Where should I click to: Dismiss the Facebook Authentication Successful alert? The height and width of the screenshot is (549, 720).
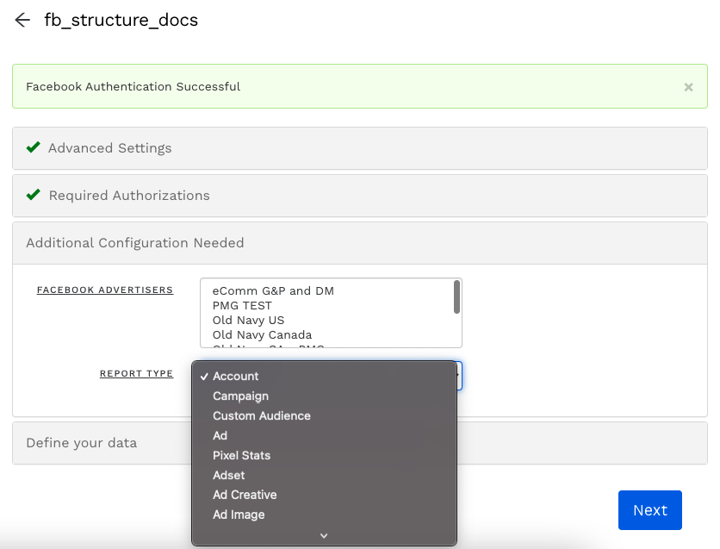[688, 87]
